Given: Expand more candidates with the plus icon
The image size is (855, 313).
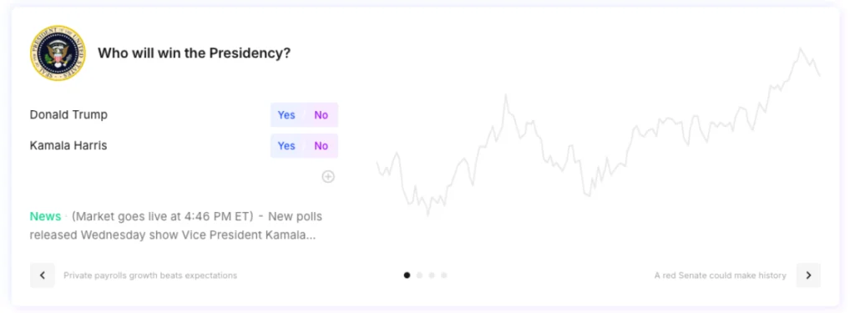Looking at the screenshot, I should [x=327, y=176].
